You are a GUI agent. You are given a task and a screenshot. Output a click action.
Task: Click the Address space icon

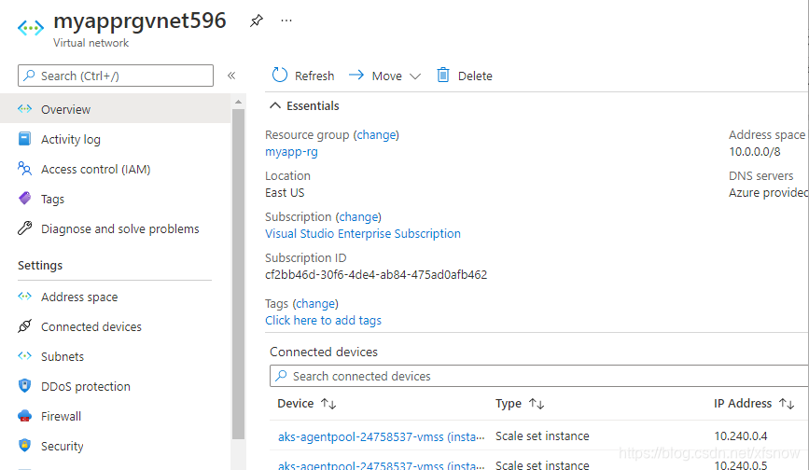[25, 297]
